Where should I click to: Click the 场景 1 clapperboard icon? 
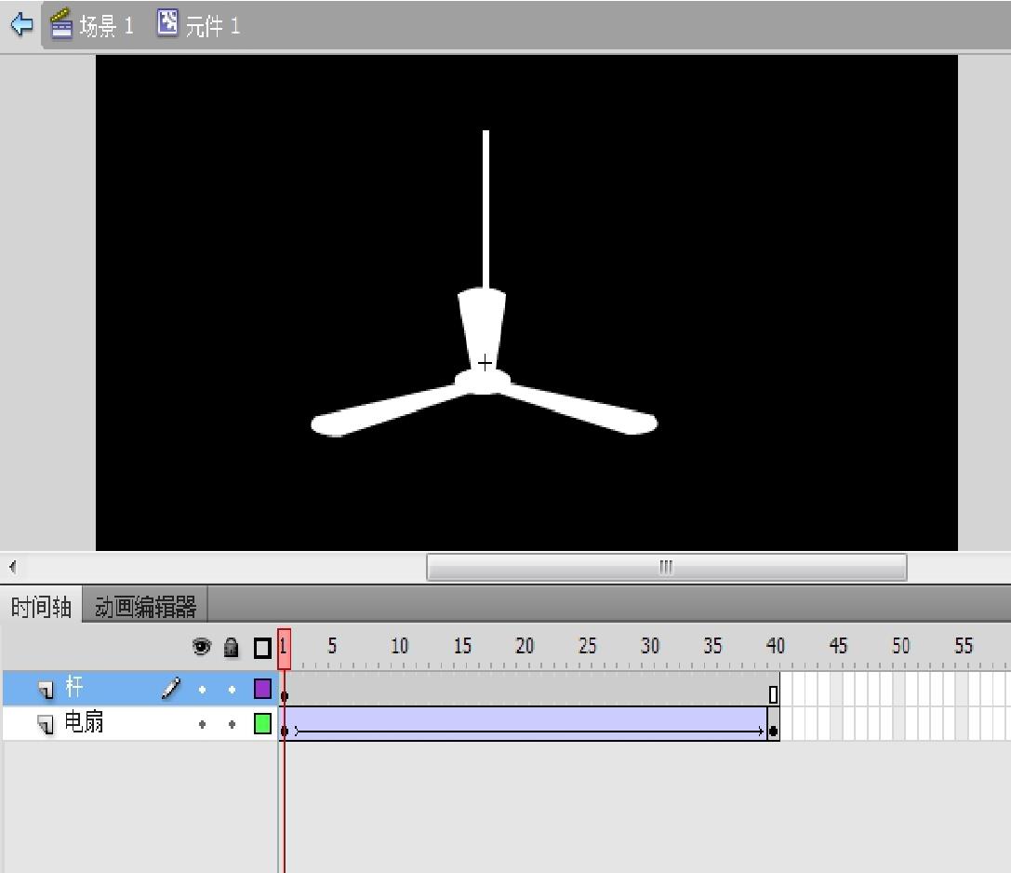click(61, 24)
